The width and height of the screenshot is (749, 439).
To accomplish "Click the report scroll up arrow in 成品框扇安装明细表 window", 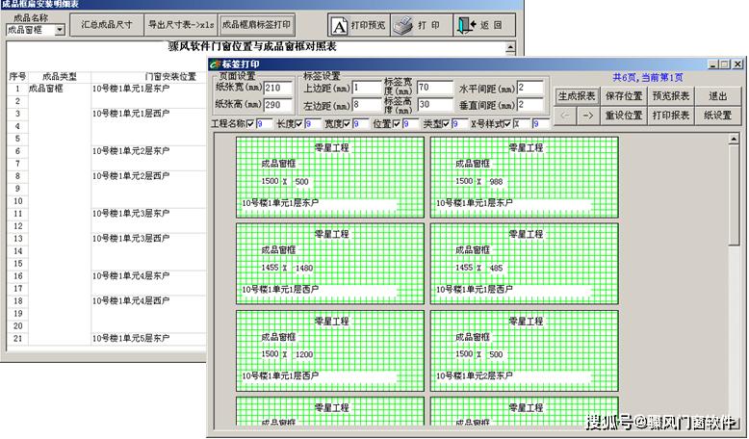I will tap(510, 47).
